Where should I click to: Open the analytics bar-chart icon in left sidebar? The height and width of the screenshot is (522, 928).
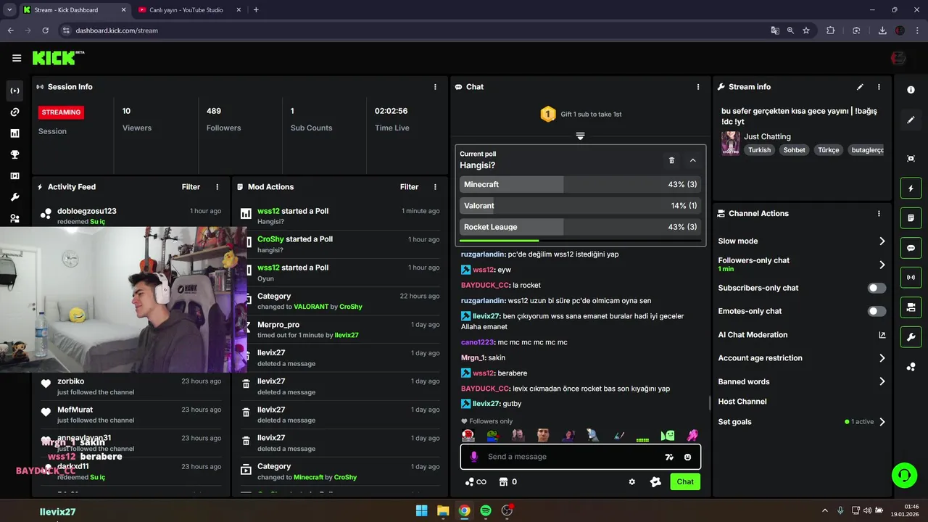pyautogui.click(x=14, y=133)
